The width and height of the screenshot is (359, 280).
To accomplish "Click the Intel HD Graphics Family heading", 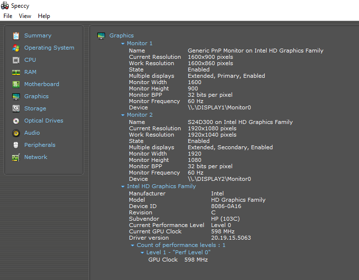I will click(162, 186).
